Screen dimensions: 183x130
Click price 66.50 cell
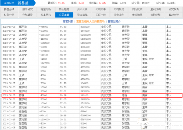[x=63, y=67]
